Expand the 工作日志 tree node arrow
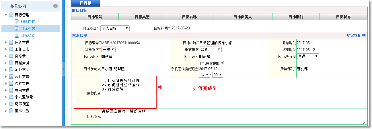 (6, 49)
